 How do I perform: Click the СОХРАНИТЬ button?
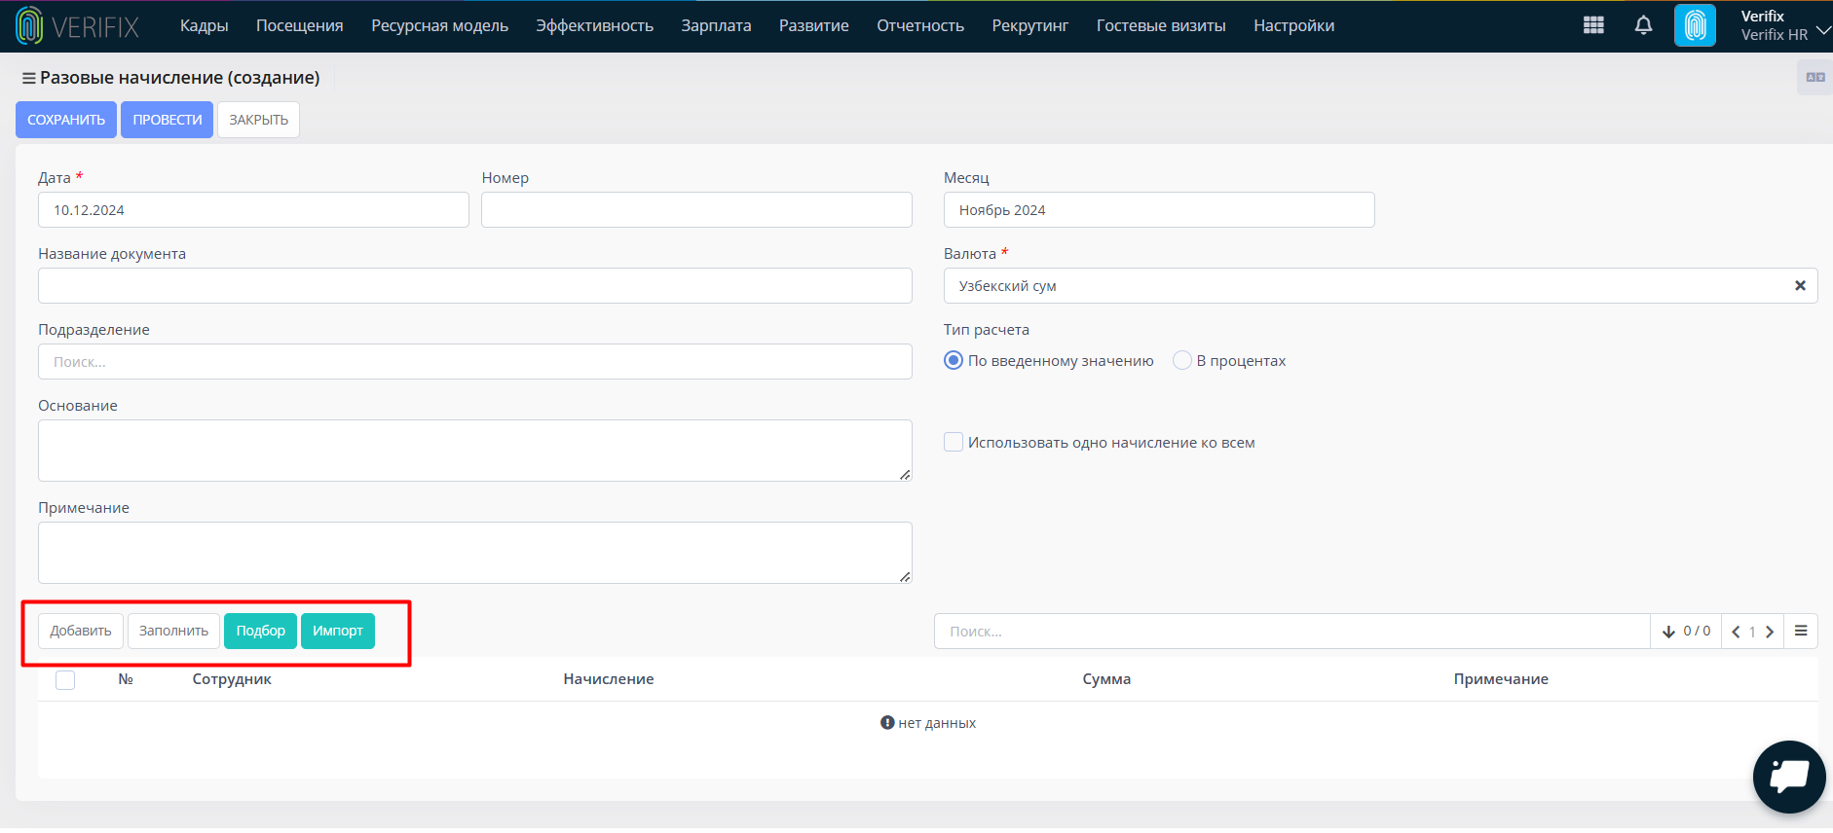pyautogui.click(x=66, y=120)
